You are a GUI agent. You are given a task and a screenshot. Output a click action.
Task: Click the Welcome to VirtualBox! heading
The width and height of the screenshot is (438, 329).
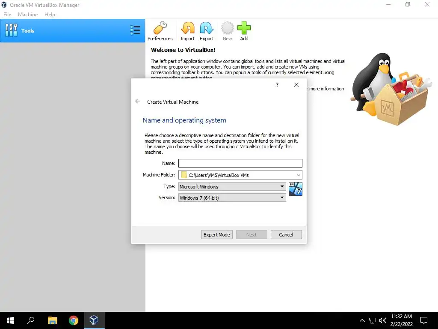pyautogui.click(x=183, y=50)
